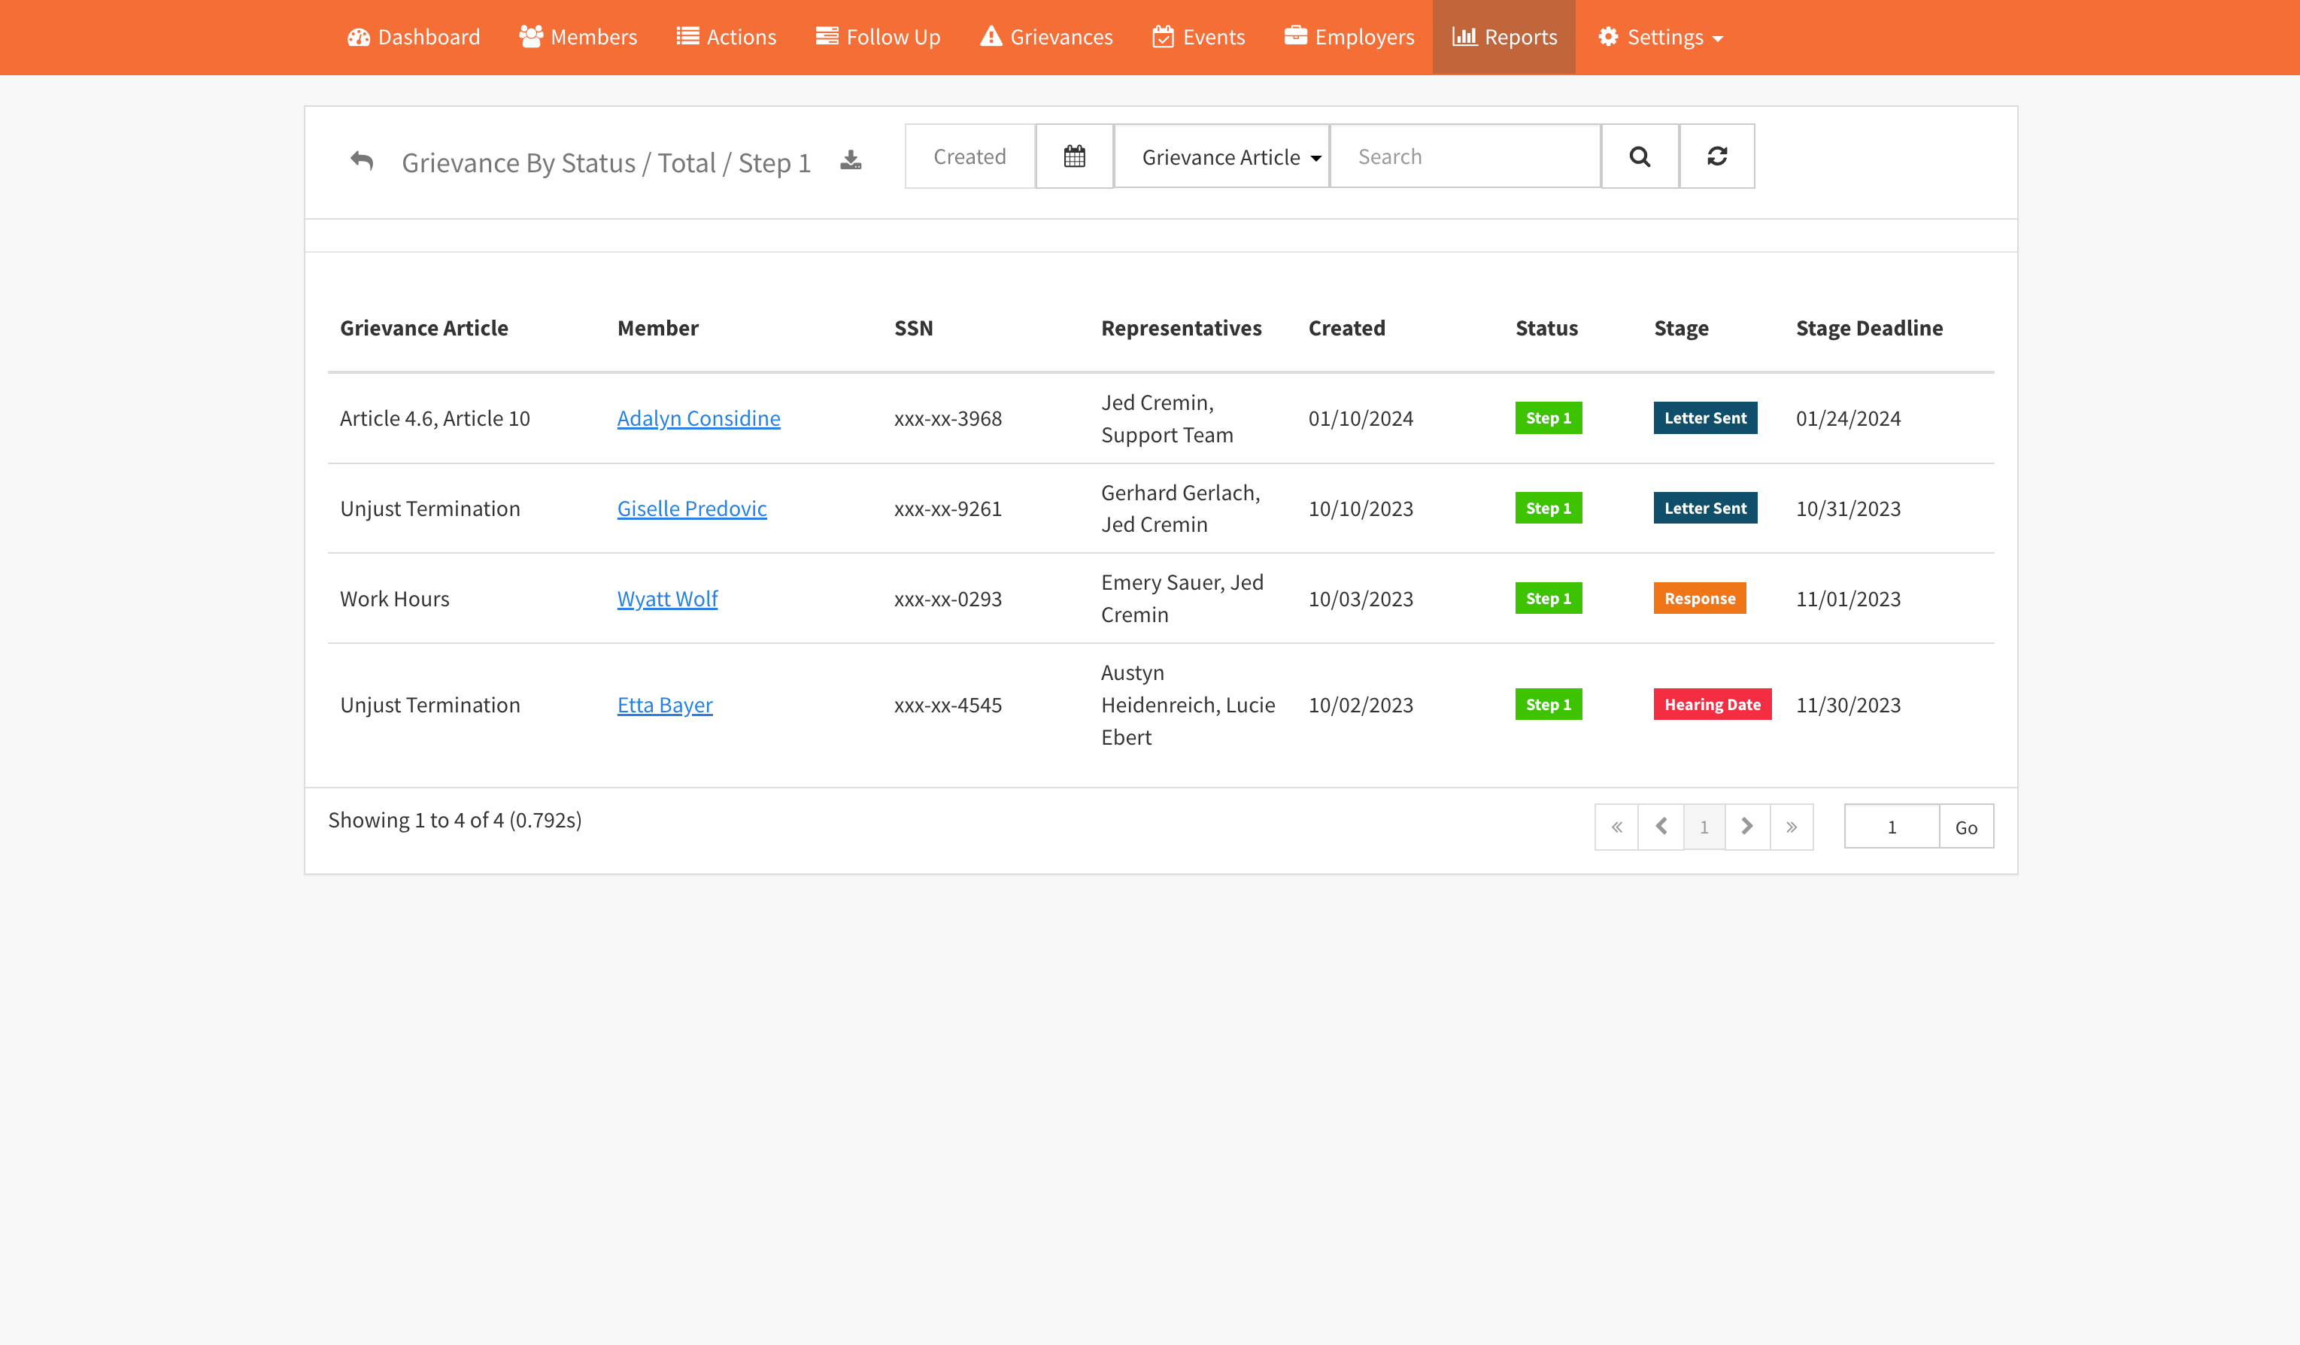Viewport: 2300px width, 1345px height.
Task: Click Letter Sent badge in Giselle Predovic row
Action: coord(1705,509)
